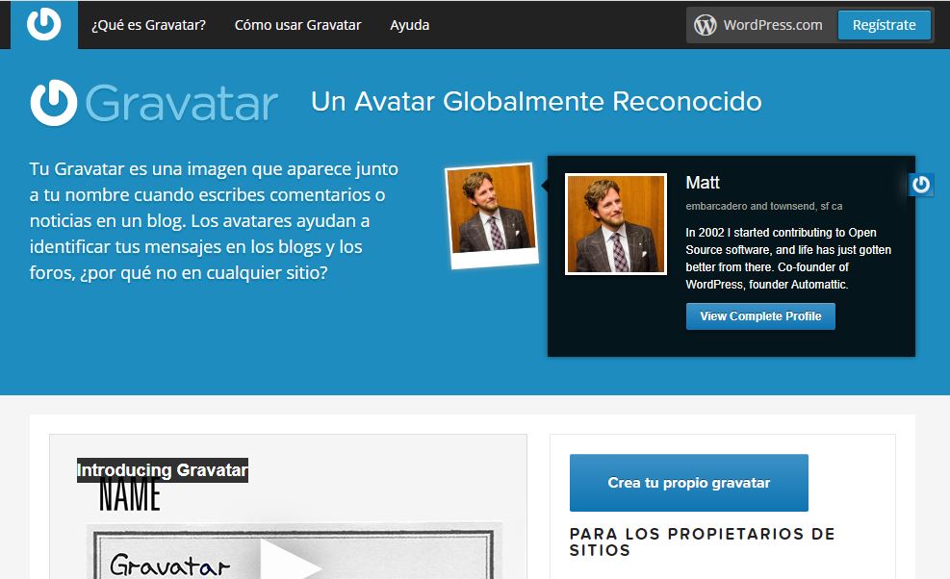Click the tilted polaroid photo of Matt
950x579 pixels.
click(x=491, y=215)
